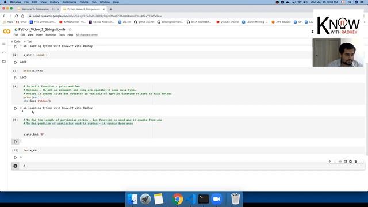Viewport: 368px width, 207px height.
Task: Open the Chrome Bookmarks menu in menu bar
Action: point(69,2)
